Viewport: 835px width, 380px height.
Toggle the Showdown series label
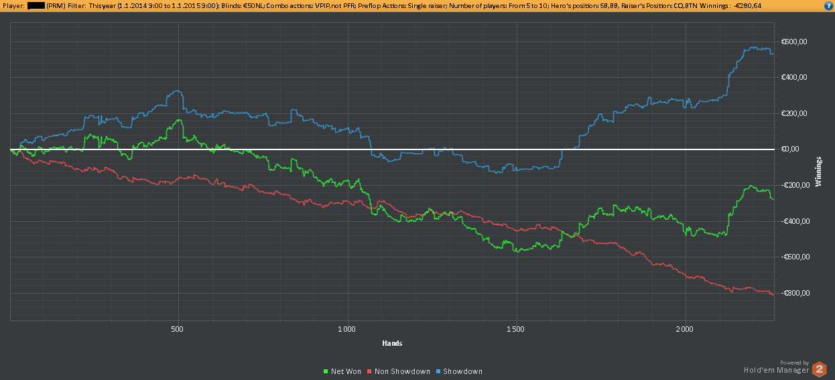click(x=462, y=371)
